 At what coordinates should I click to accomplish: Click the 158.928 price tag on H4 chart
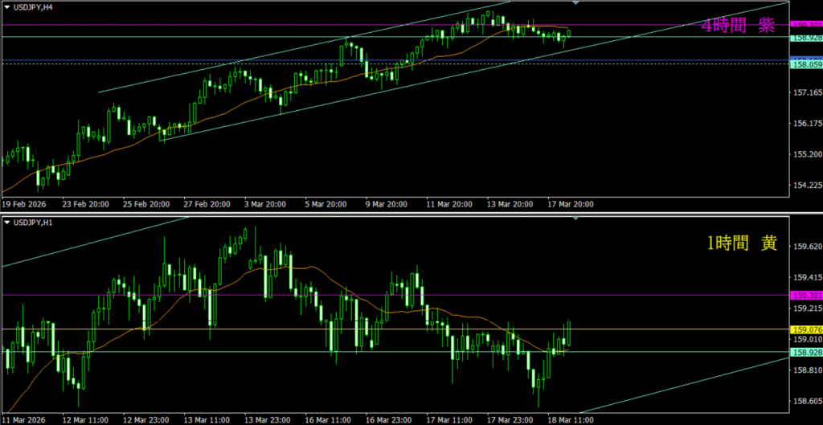click(x=806, y=38)
